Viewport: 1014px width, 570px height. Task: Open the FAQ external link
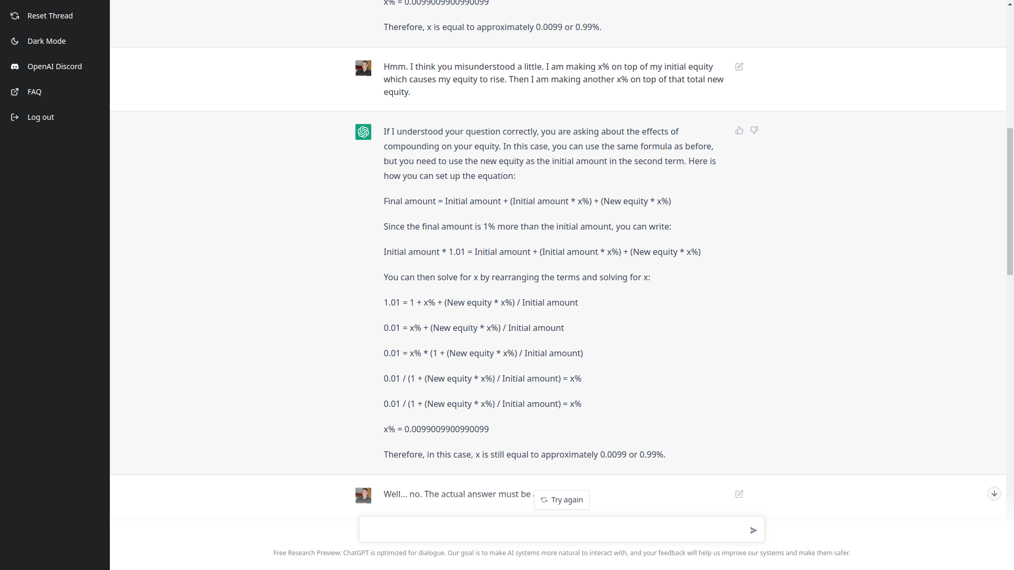tap(34, 92)
